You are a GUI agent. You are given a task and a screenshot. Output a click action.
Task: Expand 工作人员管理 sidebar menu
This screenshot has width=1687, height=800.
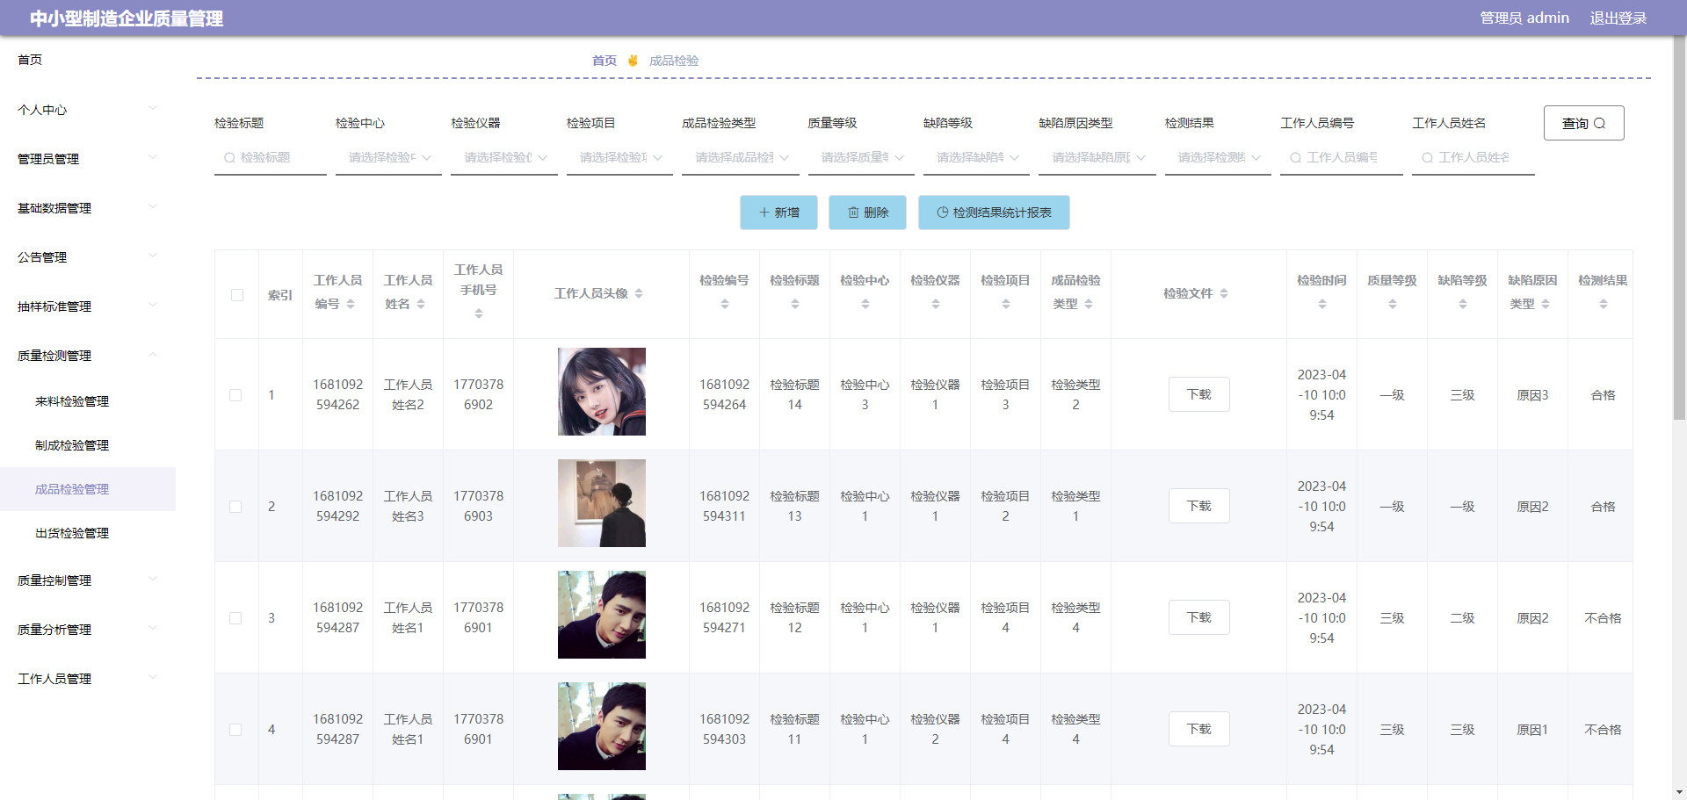[88, 679]
